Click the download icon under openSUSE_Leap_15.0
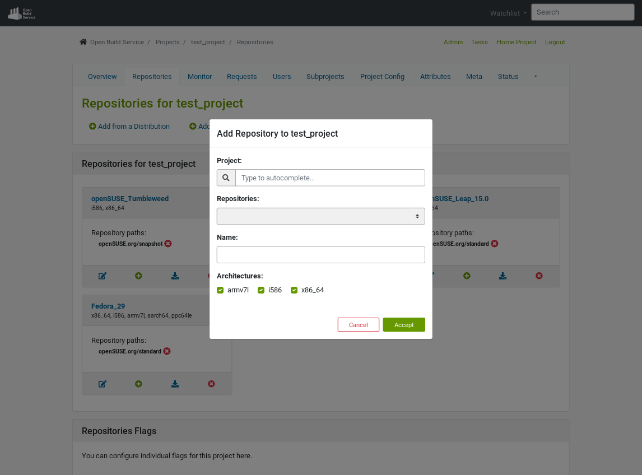 coord(503,275)
